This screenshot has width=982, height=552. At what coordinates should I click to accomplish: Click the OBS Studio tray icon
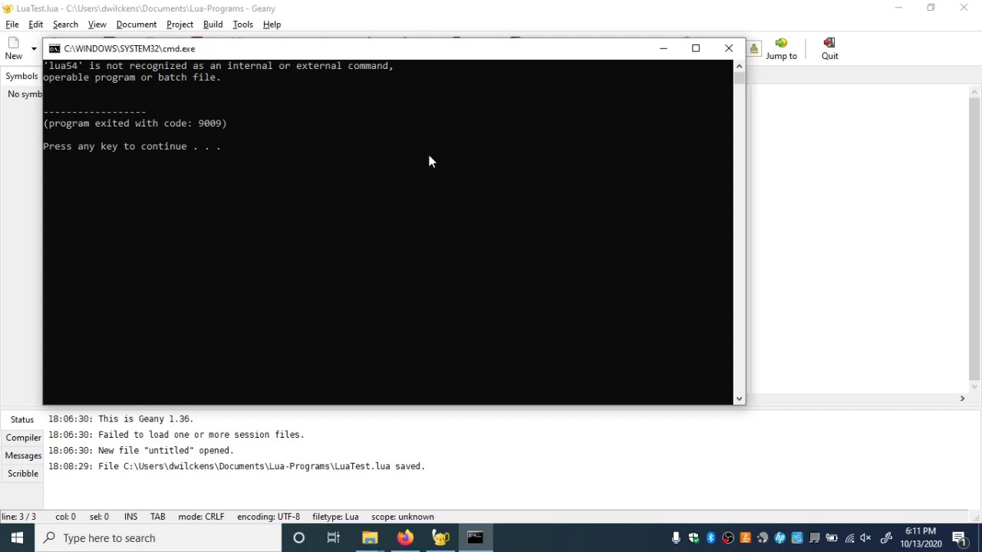pos(728,538)
